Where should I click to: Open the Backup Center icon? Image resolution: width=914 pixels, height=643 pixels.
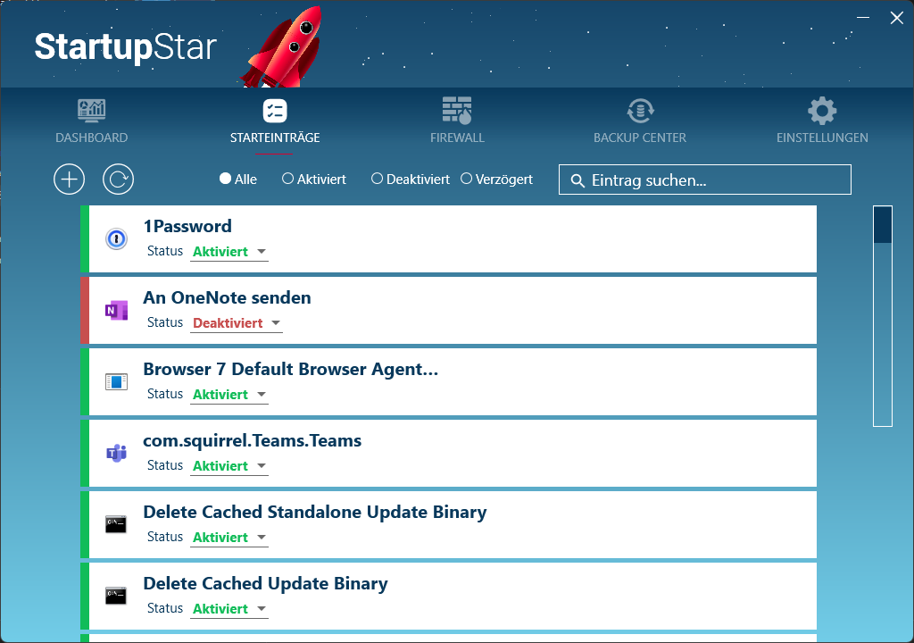pyautogui.click(x=639, y=110)
